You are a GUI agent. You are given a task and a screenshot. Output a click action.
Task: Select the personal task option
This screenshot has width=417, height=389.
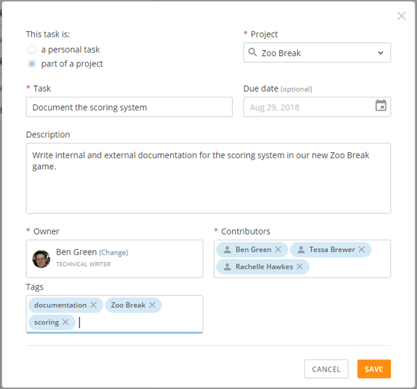coord(31,49)
